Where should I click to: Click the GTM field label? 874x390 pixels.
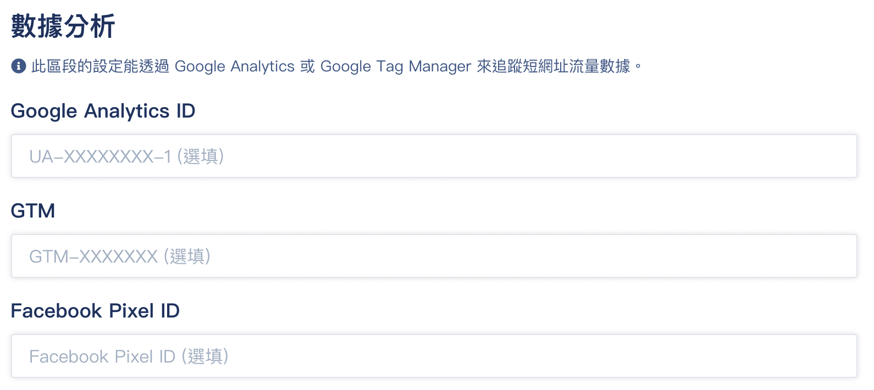click(x=33, y=211)
